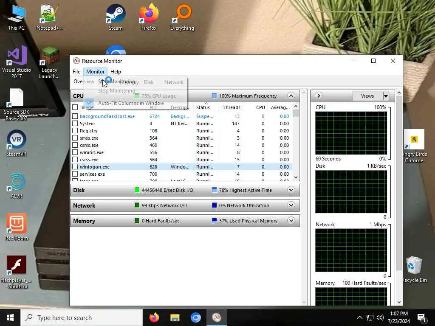This screenshot has height=326, width=435.
Task: Click the CPU usage graph
Action: tap(351, 133)
